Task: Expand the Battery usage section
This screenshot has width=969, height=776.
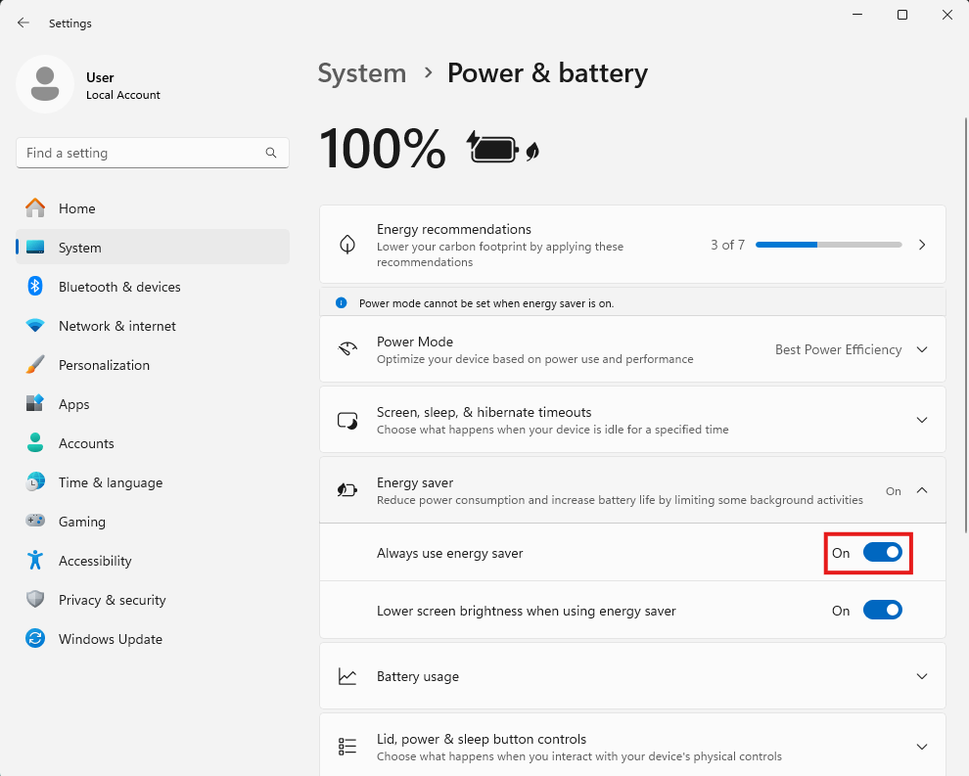Action: coord(921,676)
